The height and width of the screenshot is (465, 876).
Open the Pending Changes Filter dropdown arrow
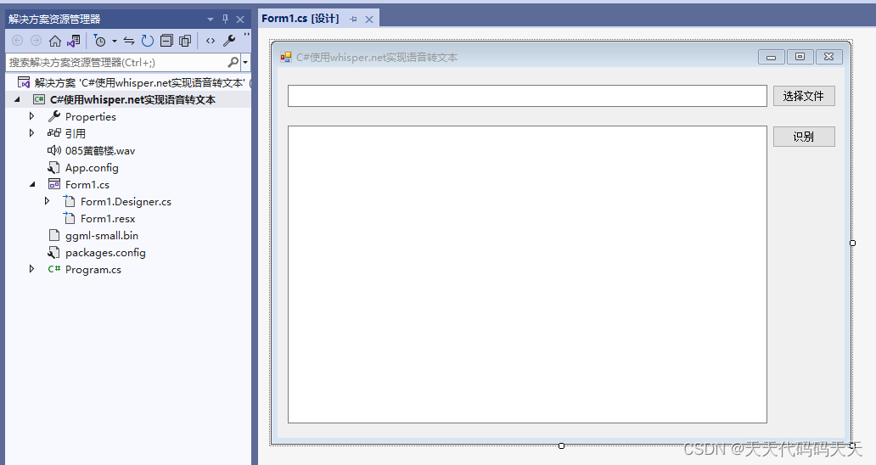(x=115, y=42)
